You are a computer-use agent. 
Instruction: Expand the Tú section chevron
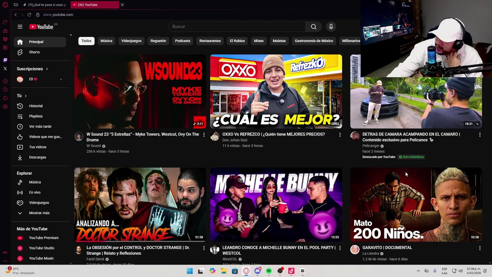[26, 96]
